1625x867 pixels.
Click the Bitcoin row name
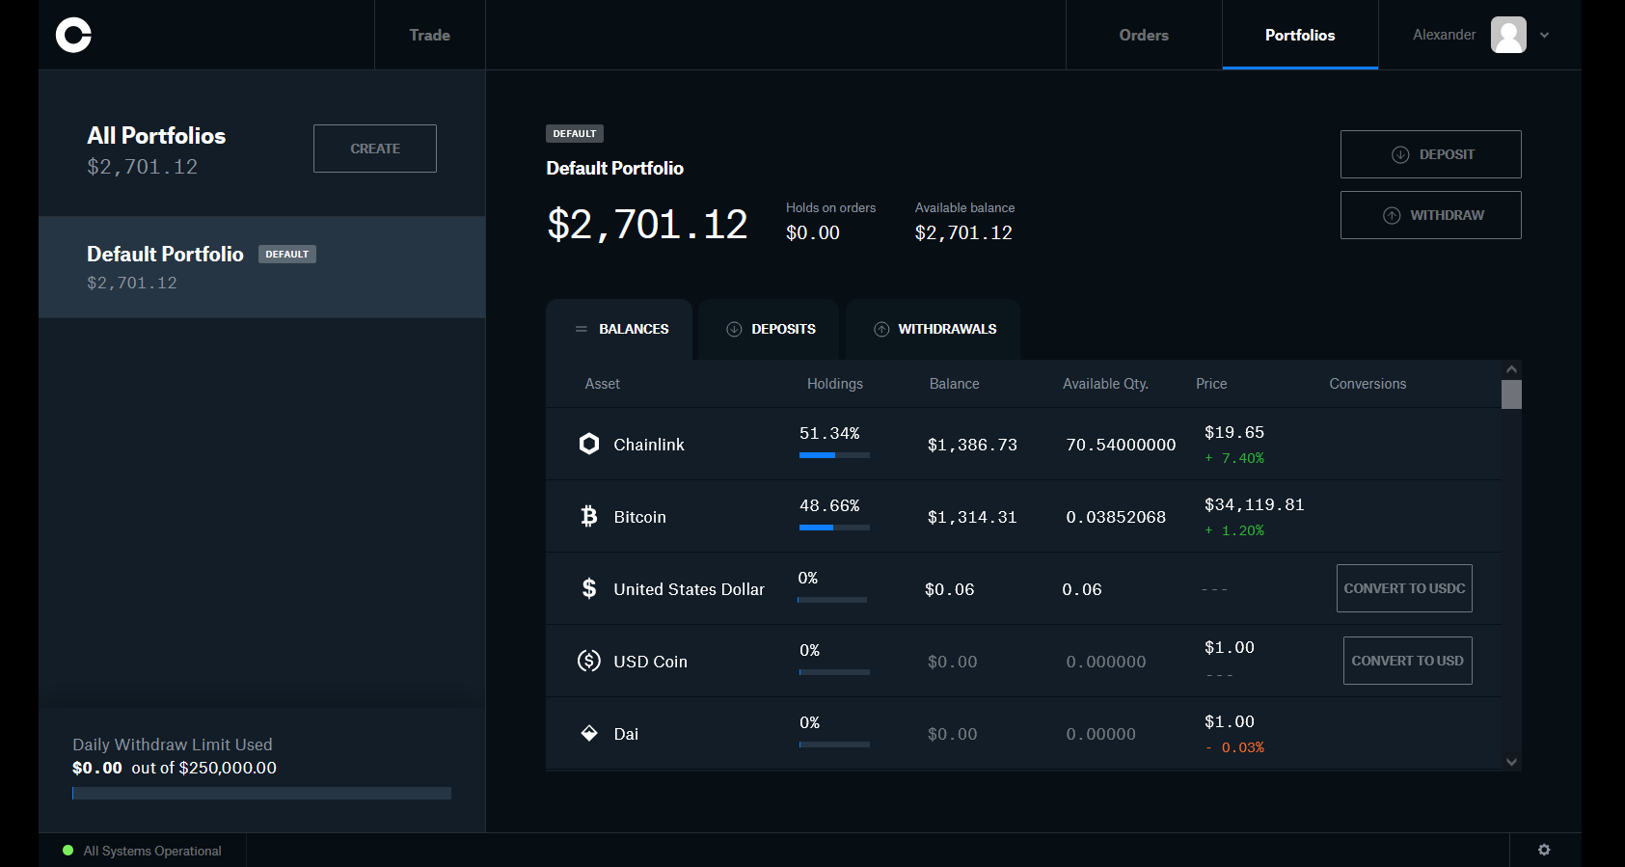(x=640, y=517)
